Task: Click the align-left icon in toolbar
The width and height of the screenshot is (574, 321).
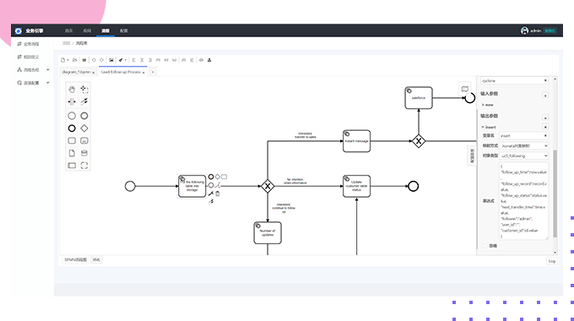Action: (x=133, y=60)
